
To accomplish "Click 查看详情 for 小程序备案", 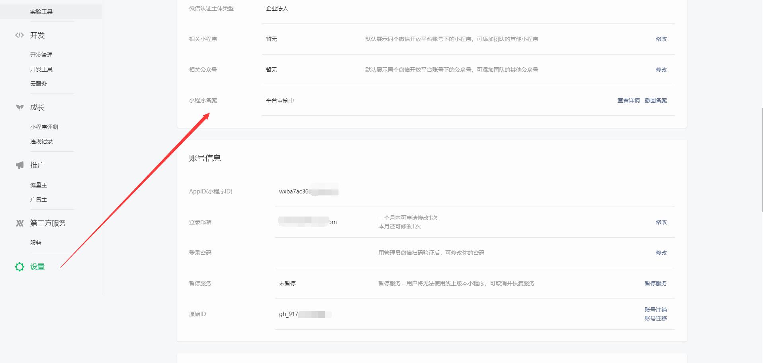I will click(x=628, y=100).
